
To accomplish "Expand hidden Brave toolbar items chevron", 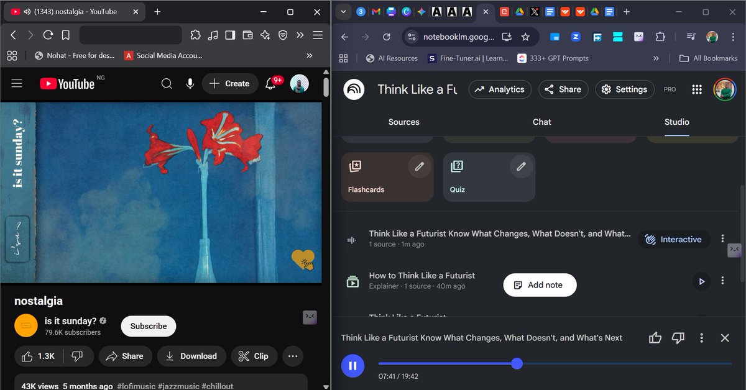I will pos(300,35).
